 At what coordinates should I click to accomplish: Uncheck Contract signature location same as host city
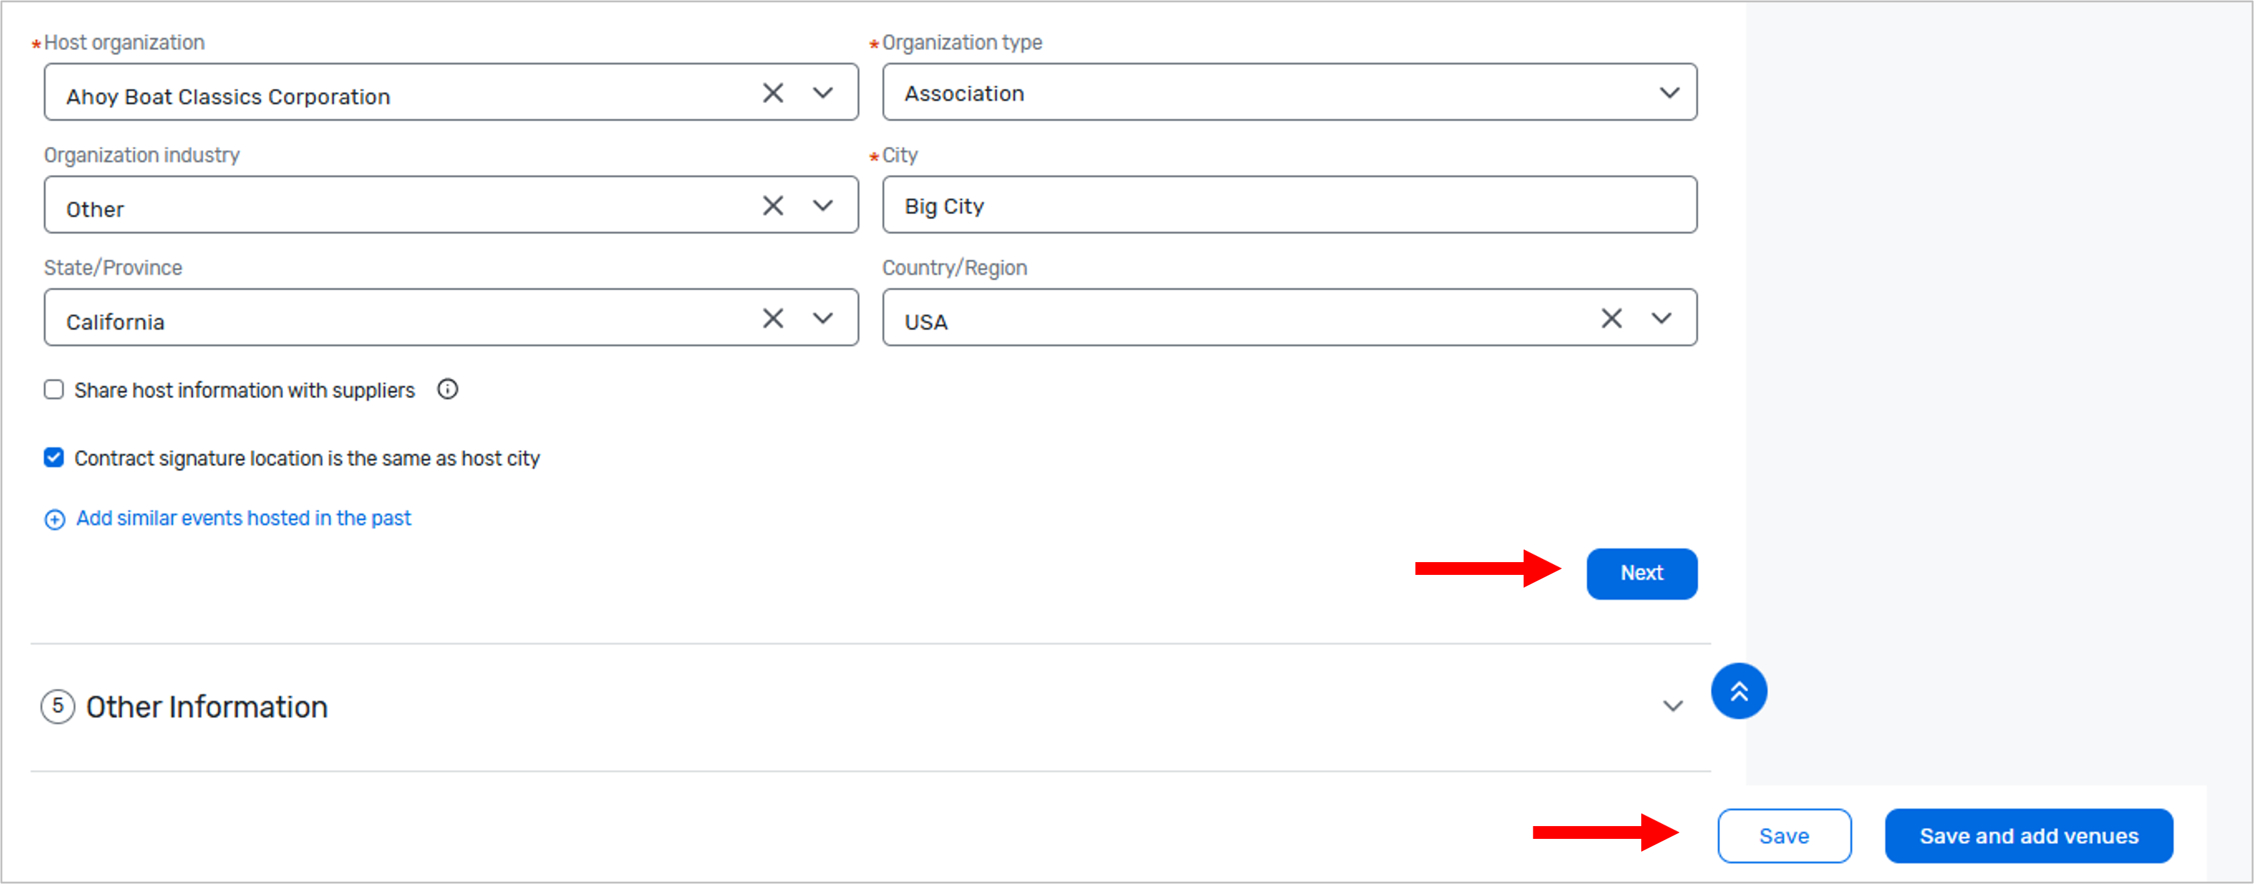54,458
